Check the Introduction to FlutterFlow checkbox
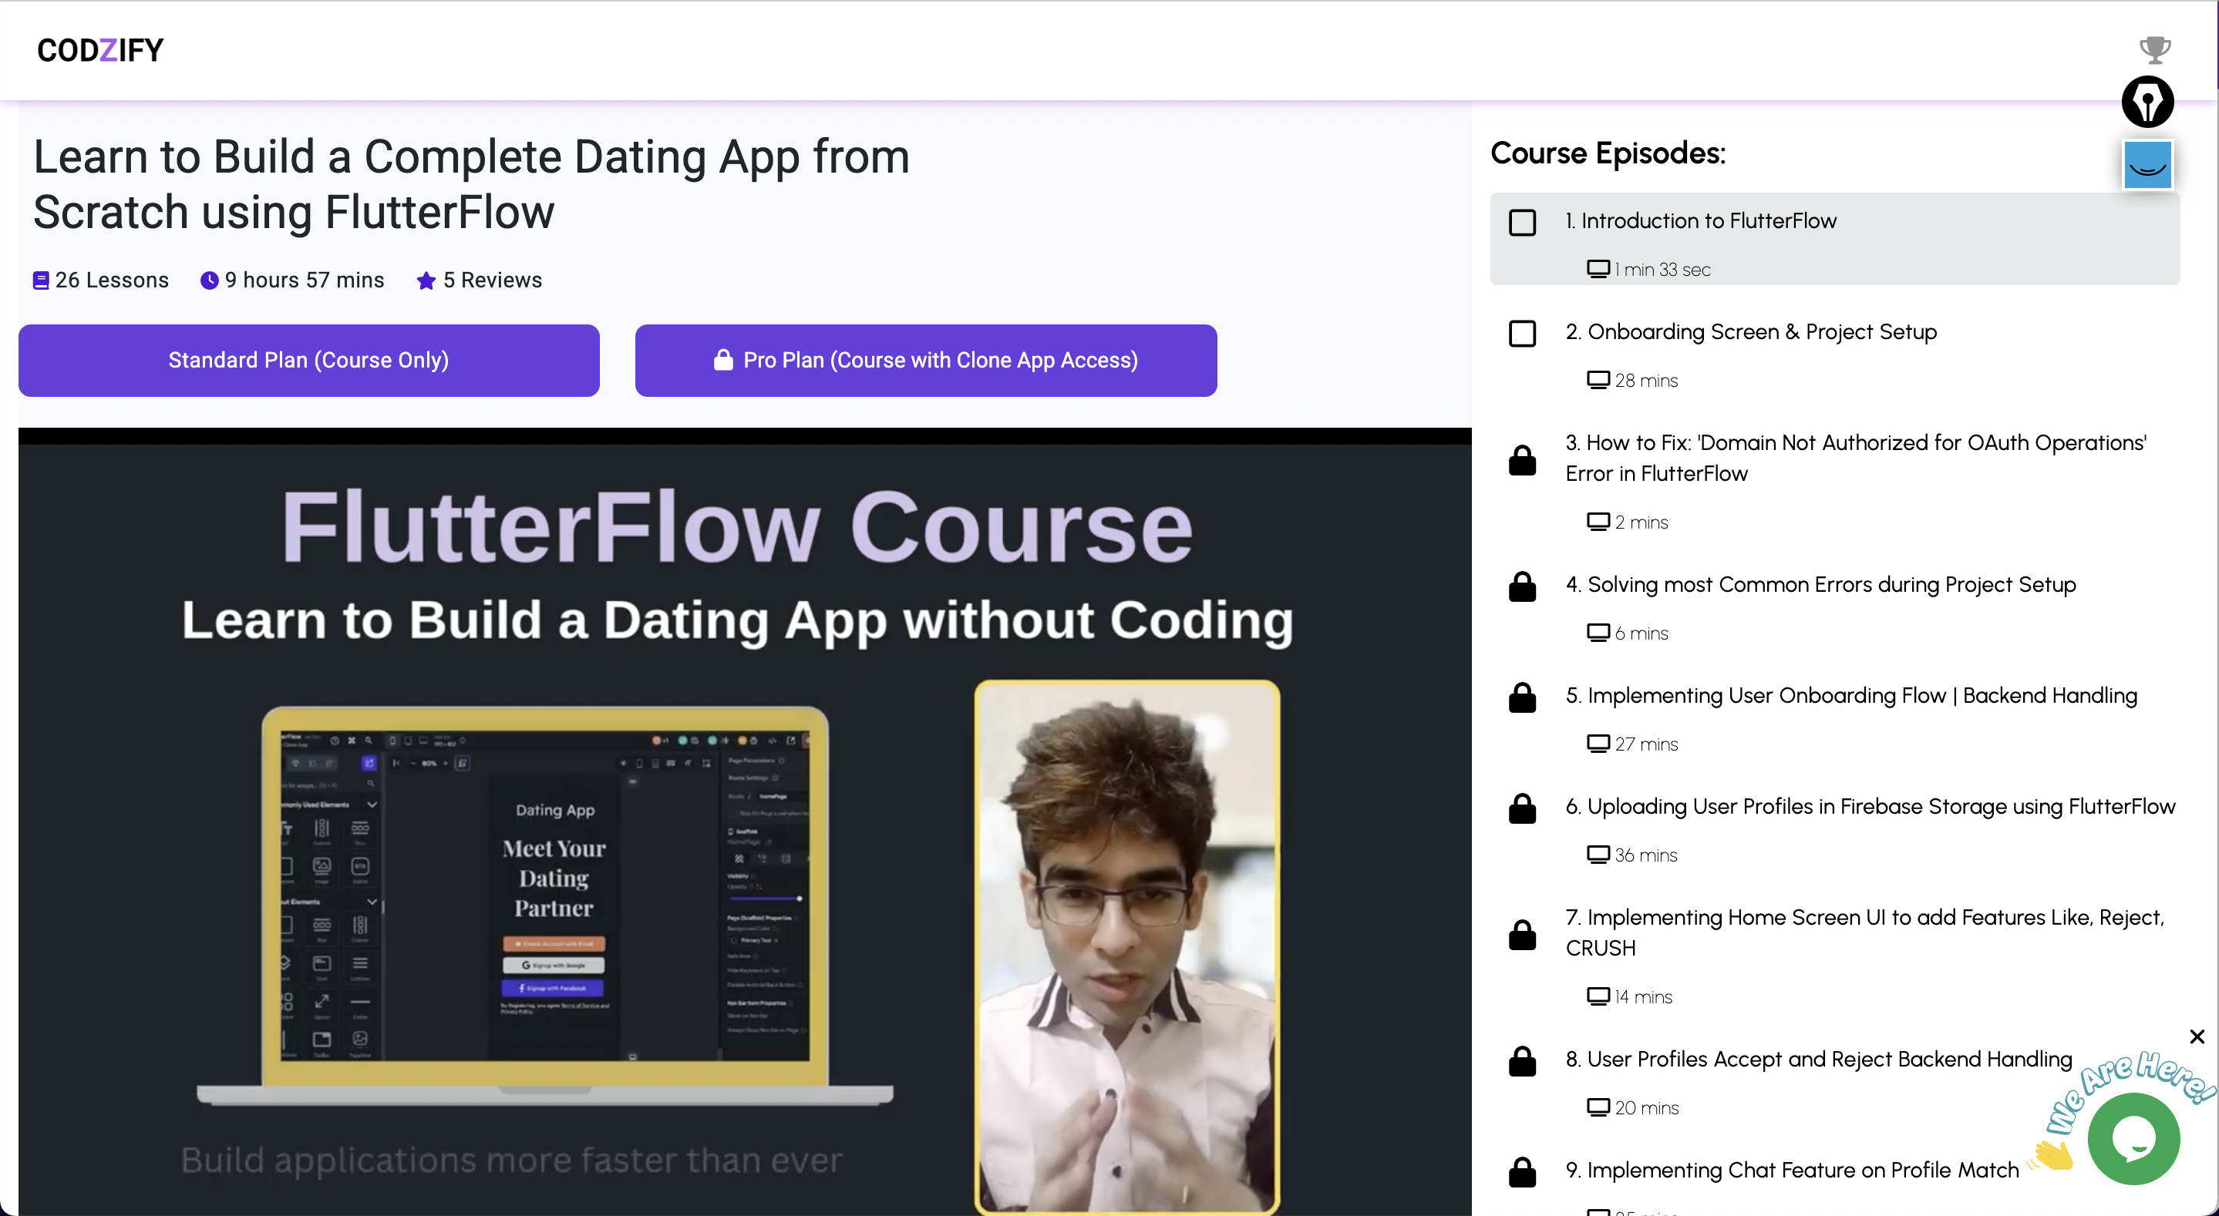The height and width of the screenshot is (1216, 2219). coord(1522,222)
